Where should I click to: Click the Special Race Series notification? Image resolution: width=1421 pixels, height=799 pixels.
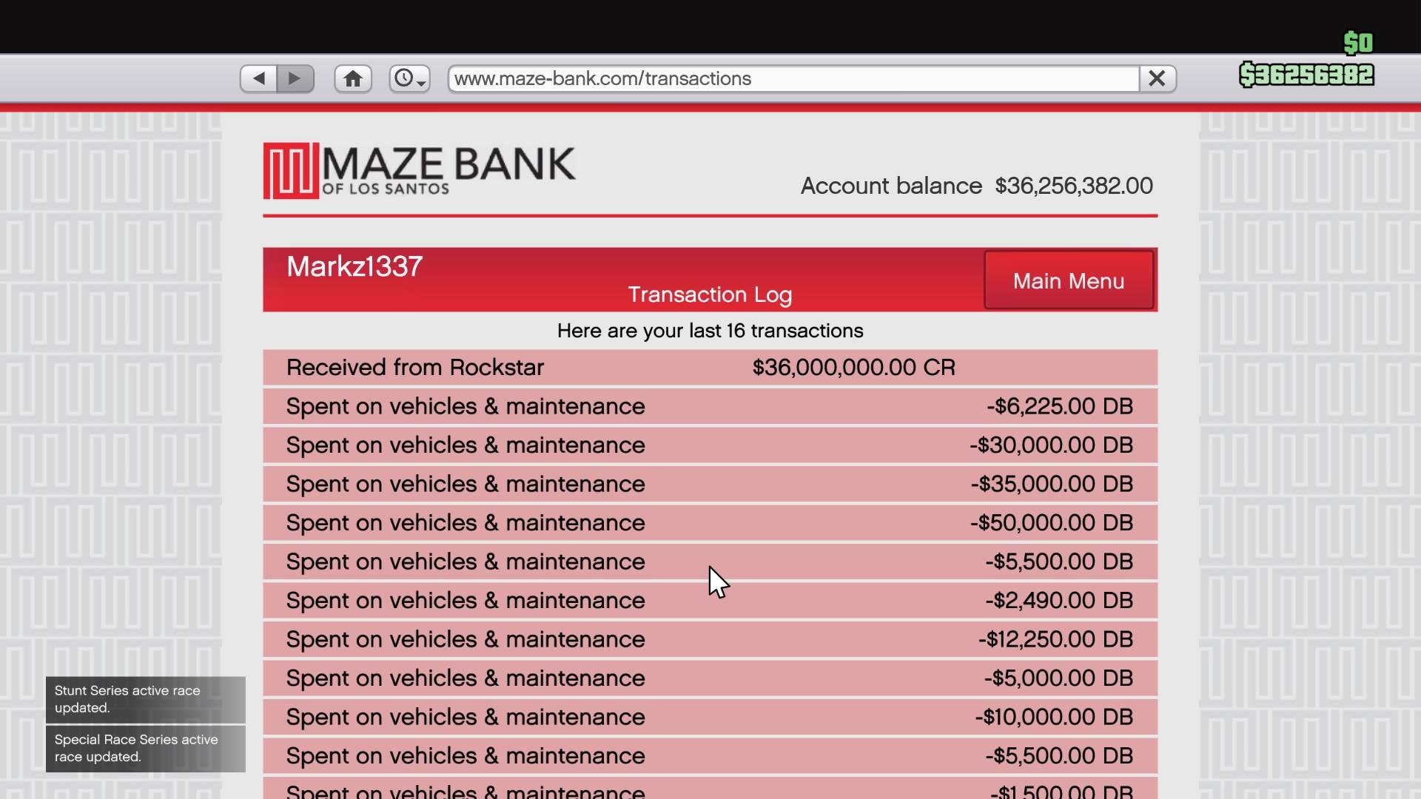tap(145, 747)
